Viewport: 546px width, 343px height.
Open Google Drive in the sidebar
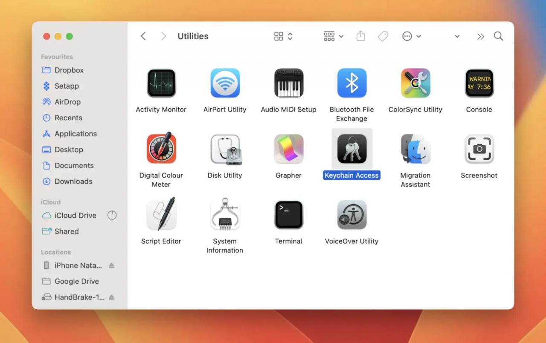(77, 281)
